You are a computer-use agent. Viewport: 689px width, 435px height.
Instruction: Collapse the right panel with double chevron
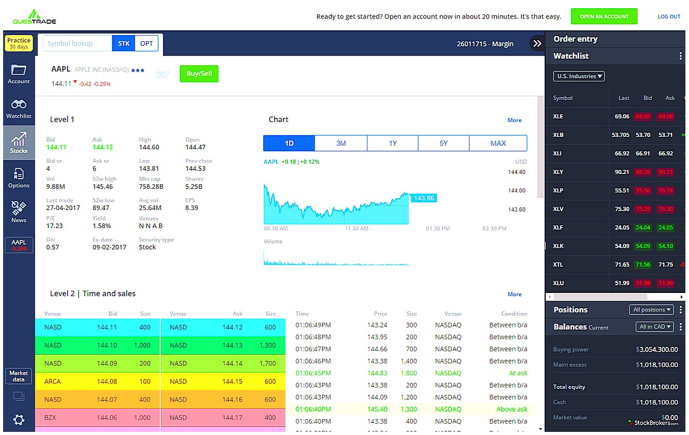(x=537, y=43)
